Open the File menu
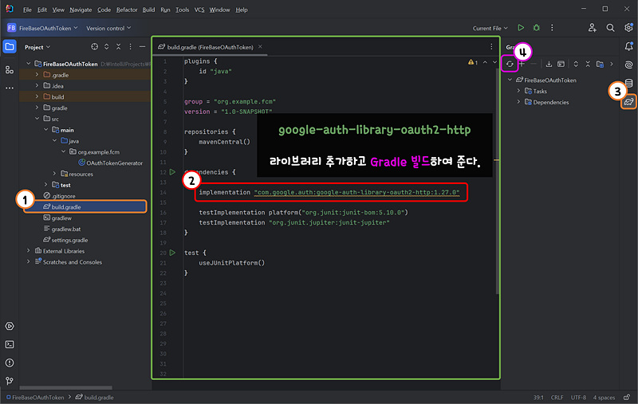Screen dimensions: 638x404 pos(27,10)
